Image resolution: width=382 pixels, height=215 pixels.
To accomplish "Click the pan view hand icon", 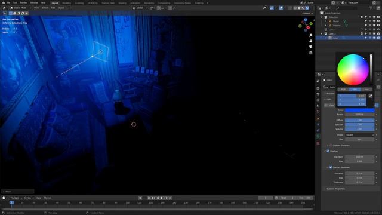I will (310, 41).
